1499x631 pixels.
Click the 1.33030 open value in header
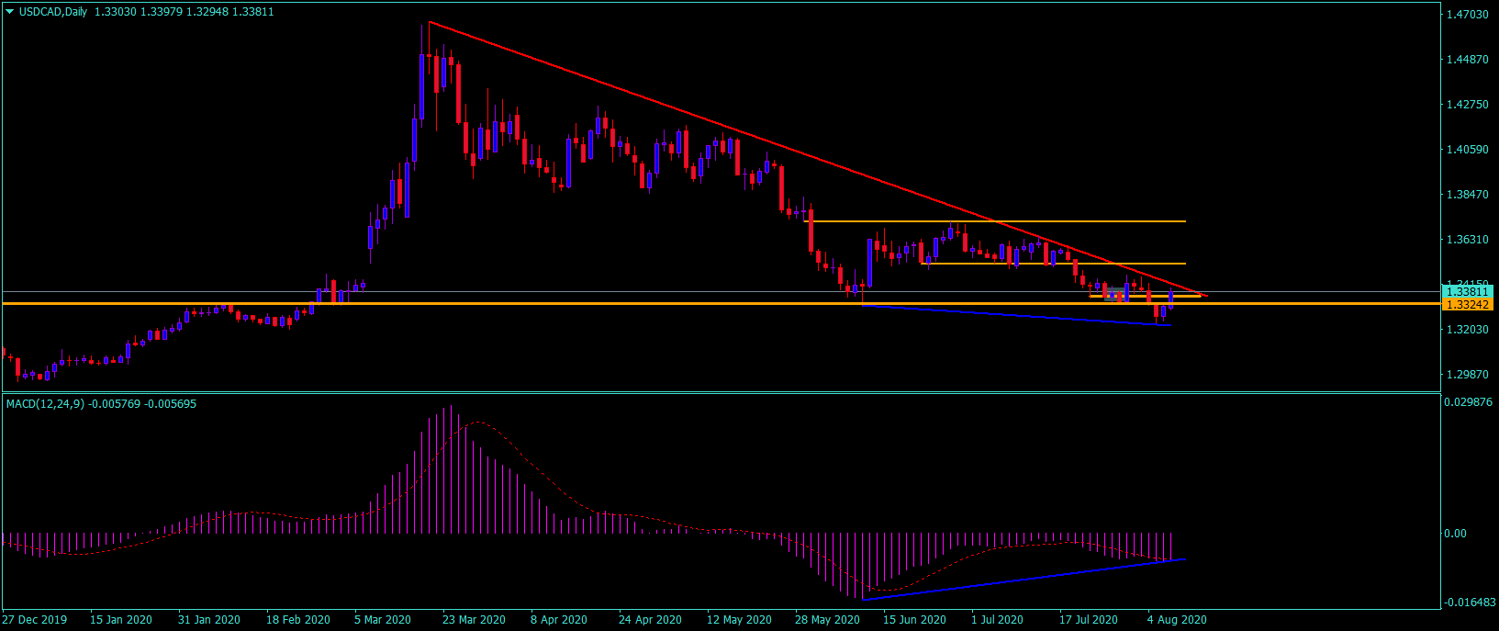coord(115,12)
